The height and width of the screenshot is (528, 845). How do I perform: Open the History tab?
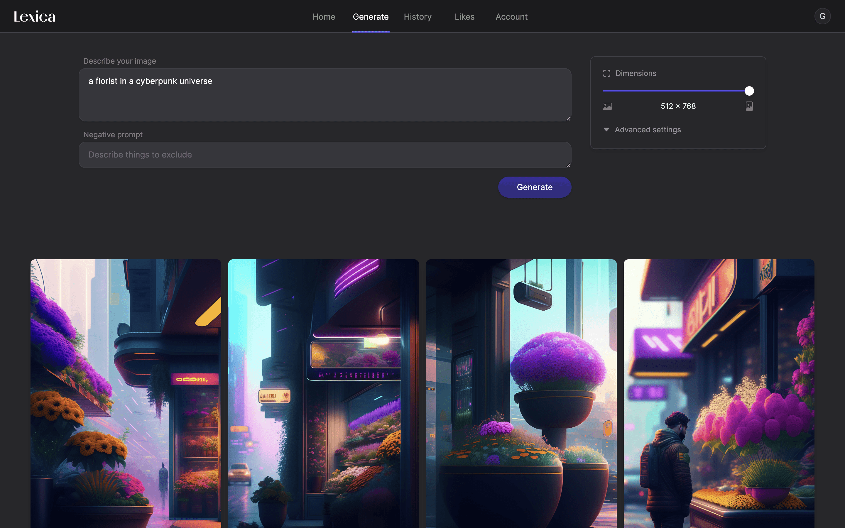417,17
